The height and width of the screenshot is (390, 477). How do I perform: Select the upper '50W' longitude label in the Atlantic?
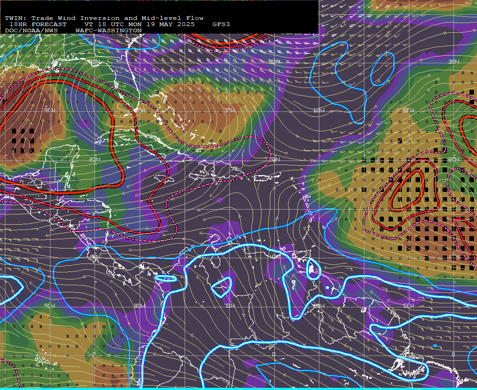pos(409,110)
